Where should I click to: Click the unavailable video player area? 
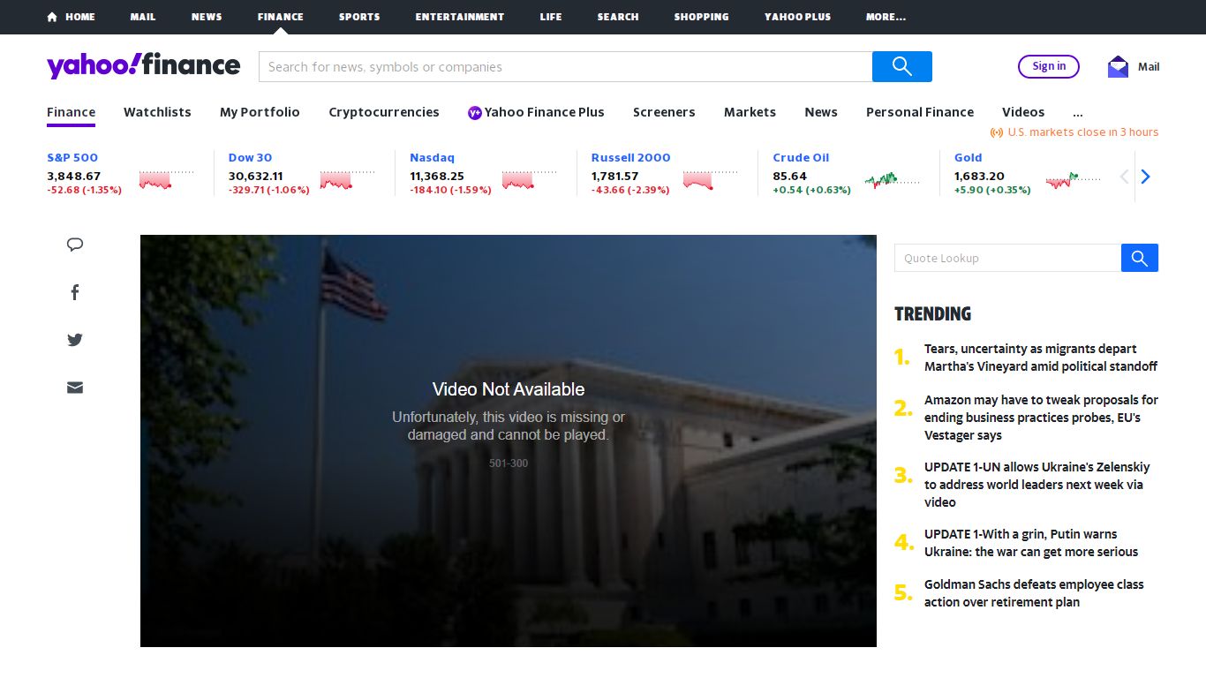click(509, 441)
